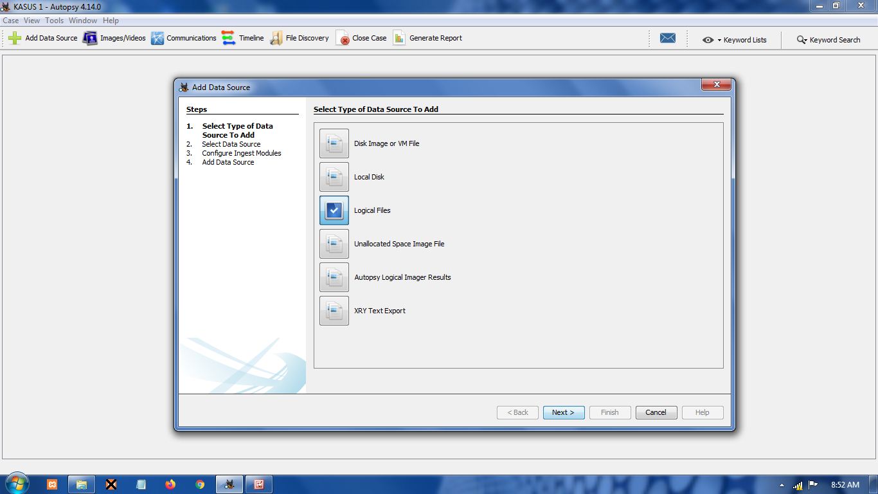
Task: Pick the XRY Text Export option
Action: 334,311
